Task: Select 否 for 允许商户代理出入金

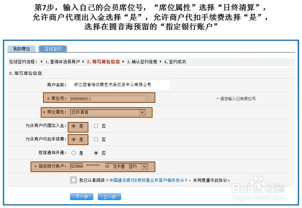Action: (96, 126)
